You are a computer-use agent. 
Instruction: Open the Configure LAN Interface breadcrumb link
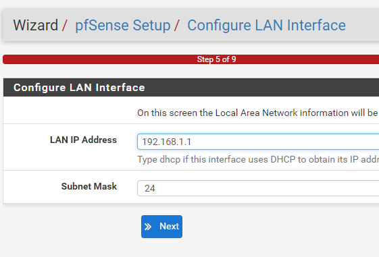pyautogui.click(x=266, y=26)
